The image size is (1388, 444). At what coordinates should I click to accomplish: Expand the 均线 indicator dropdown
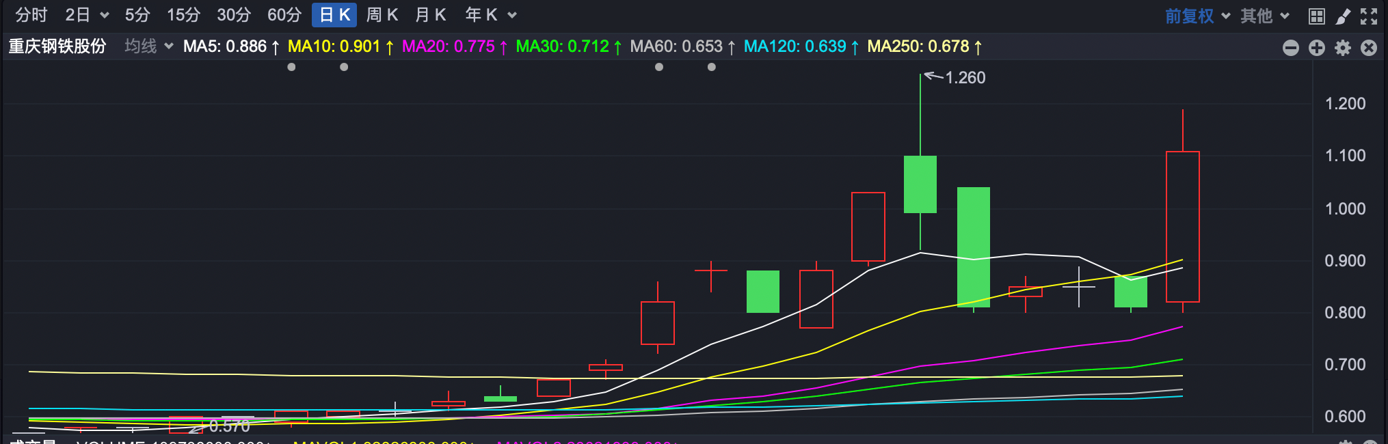coord(148,46)
